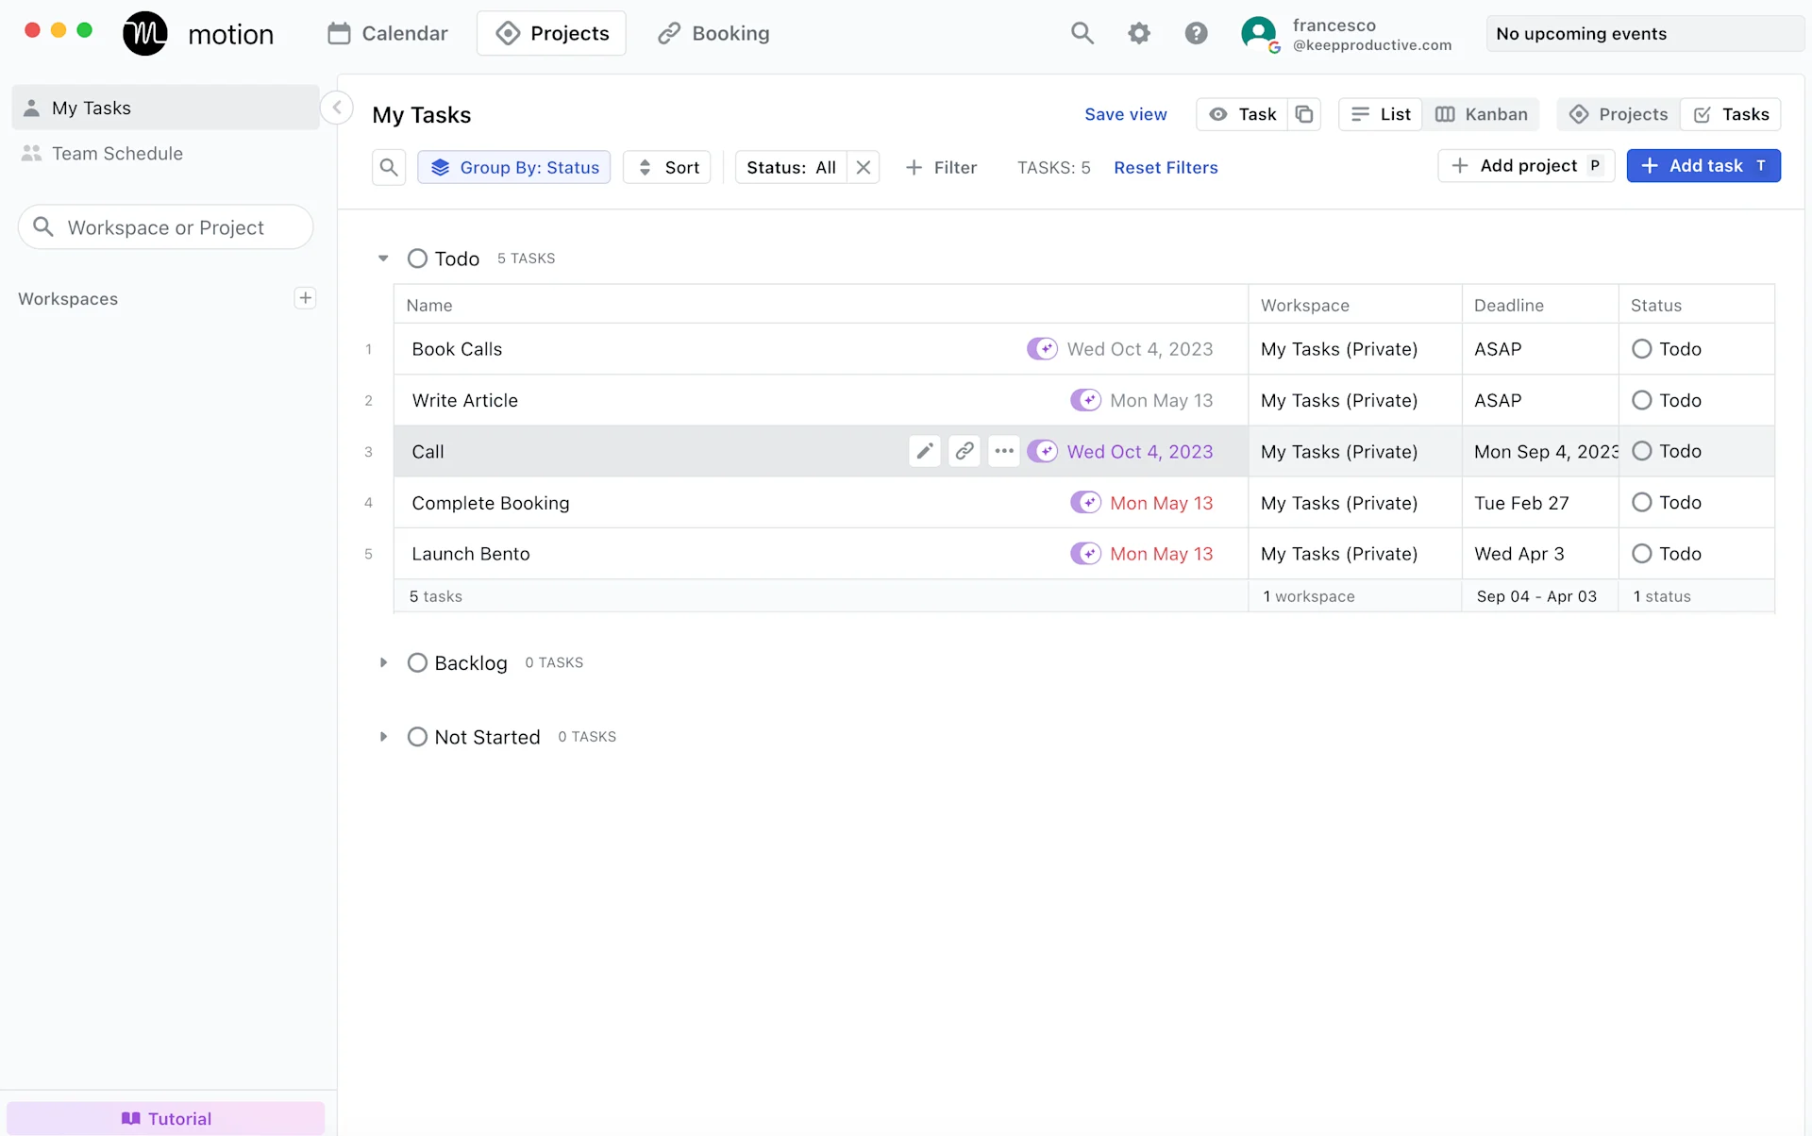Image resolution: width=1812 pixels, height=1136 pixels.
Task: Toggle auto-schedule on the Write Article task
Action: 1086,400
